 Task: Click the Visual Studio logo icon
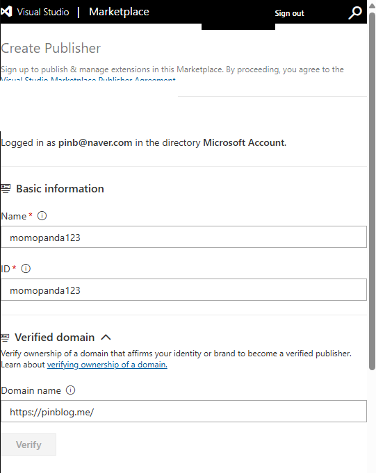(6, 12)
